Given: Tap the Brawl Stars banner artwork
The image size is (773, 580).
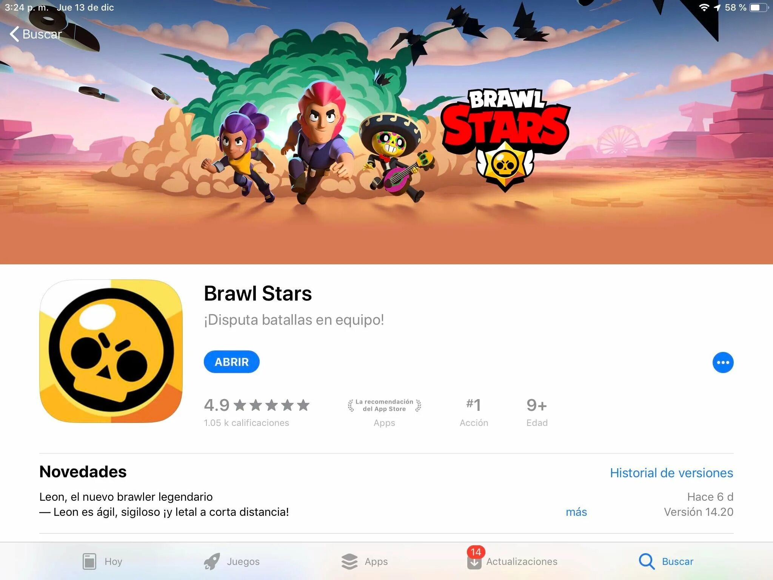Looking at the screenshot, I should click(386, 132).
